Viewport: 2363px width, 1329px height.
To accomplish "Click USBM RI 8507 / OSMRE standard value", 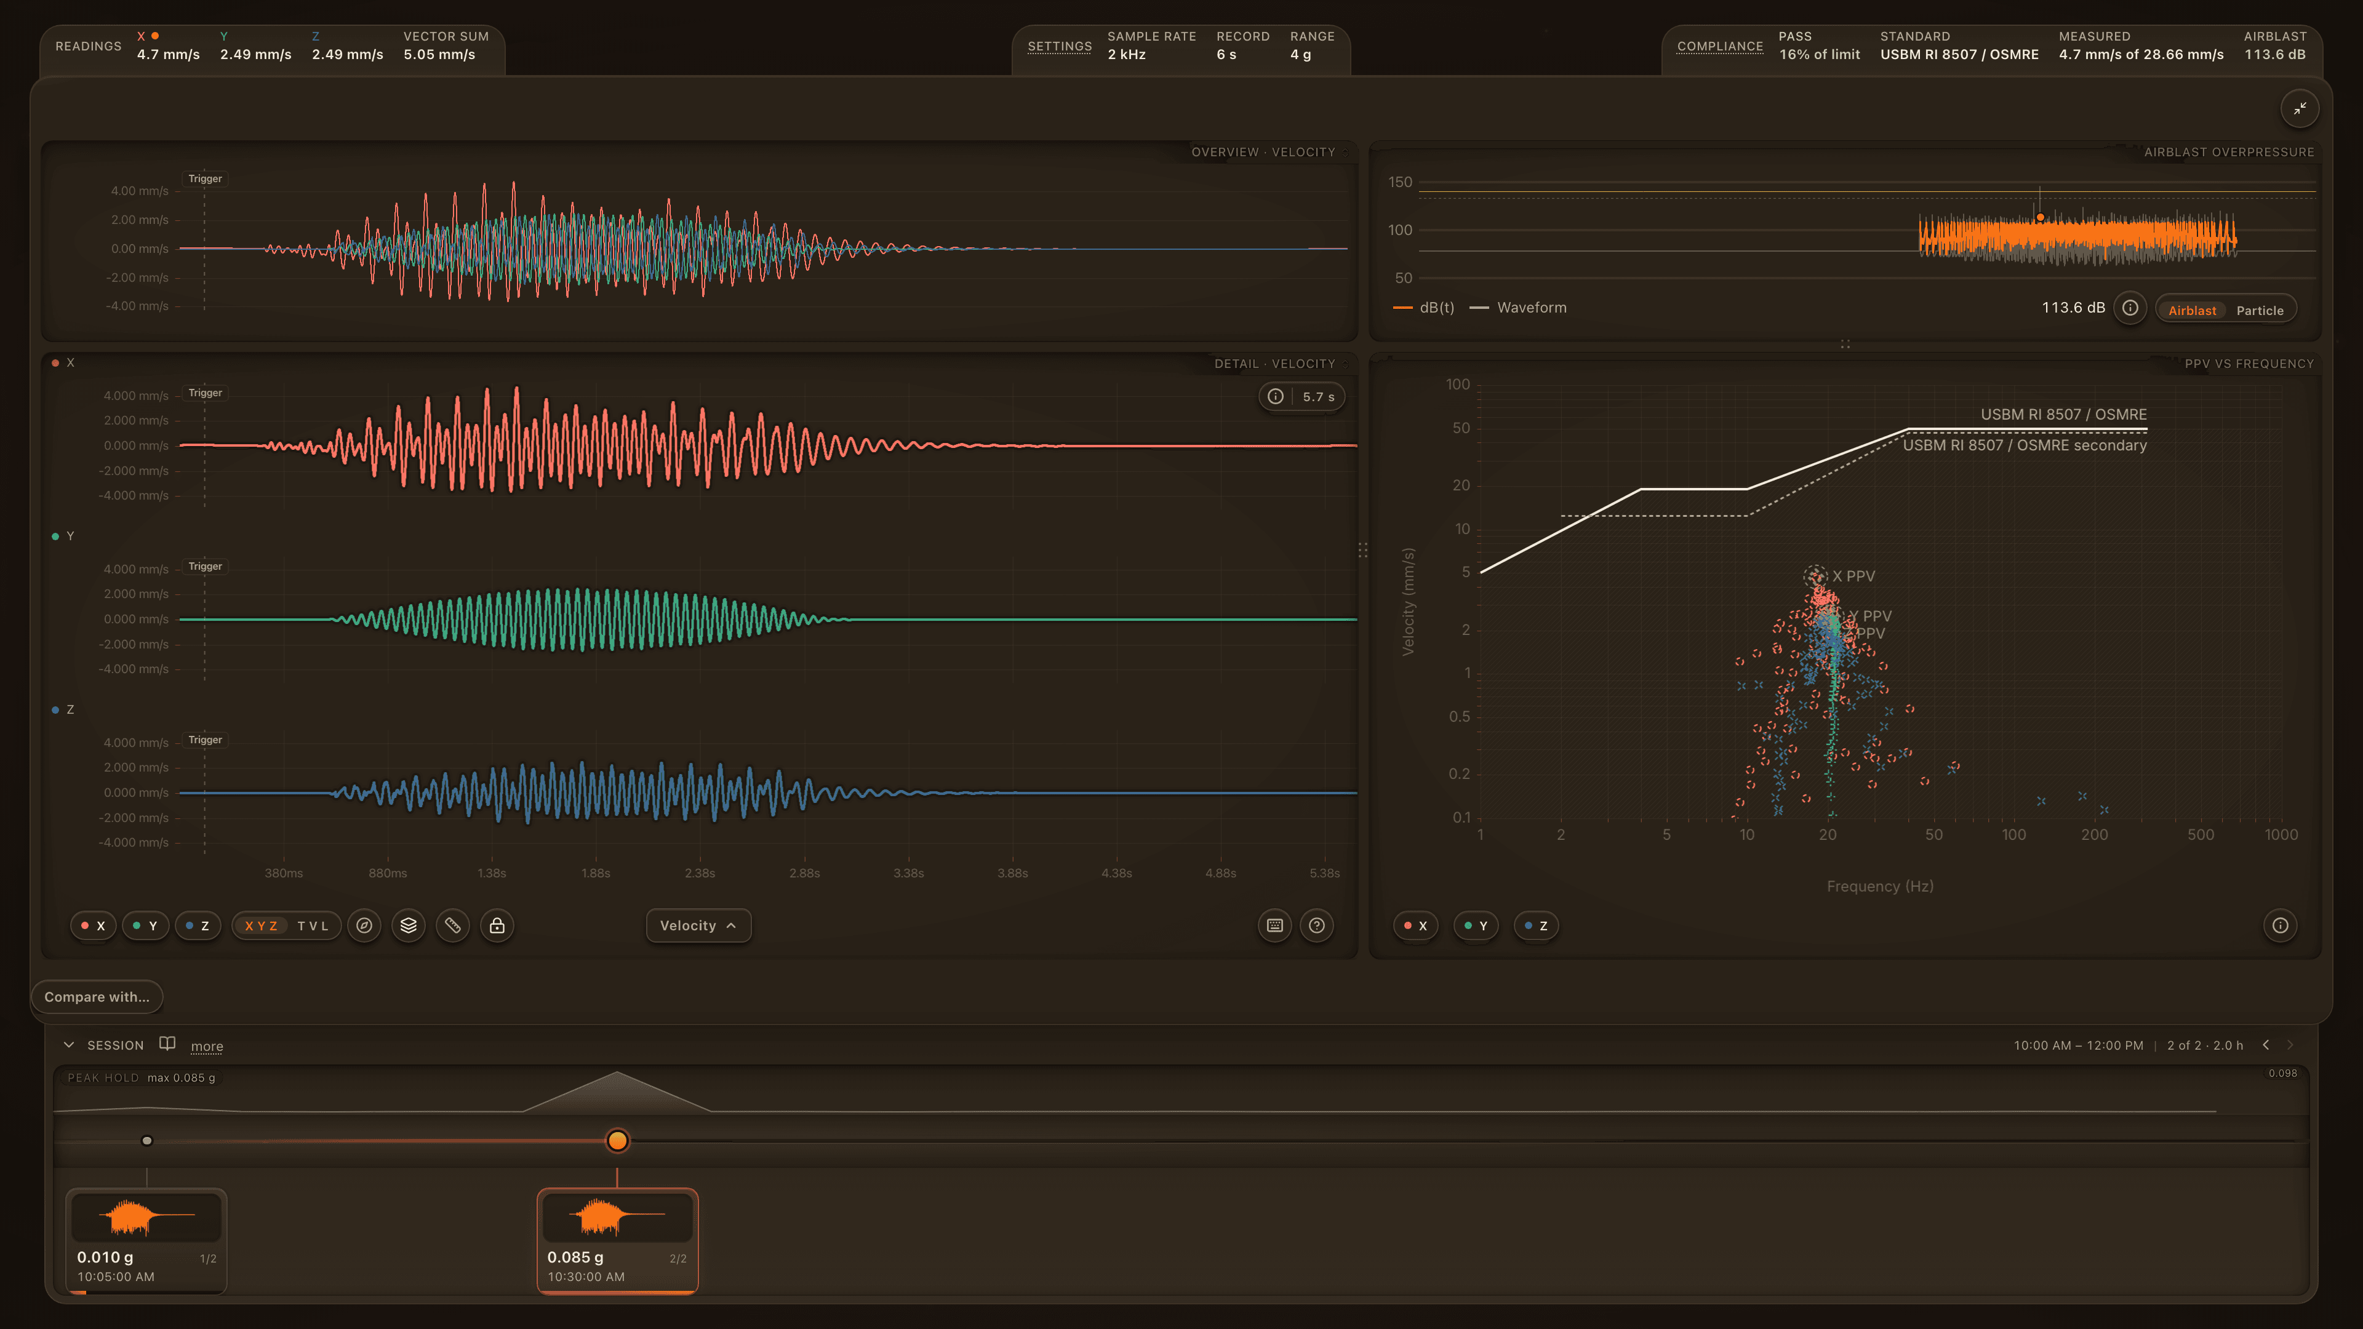I will [1959, 54].
